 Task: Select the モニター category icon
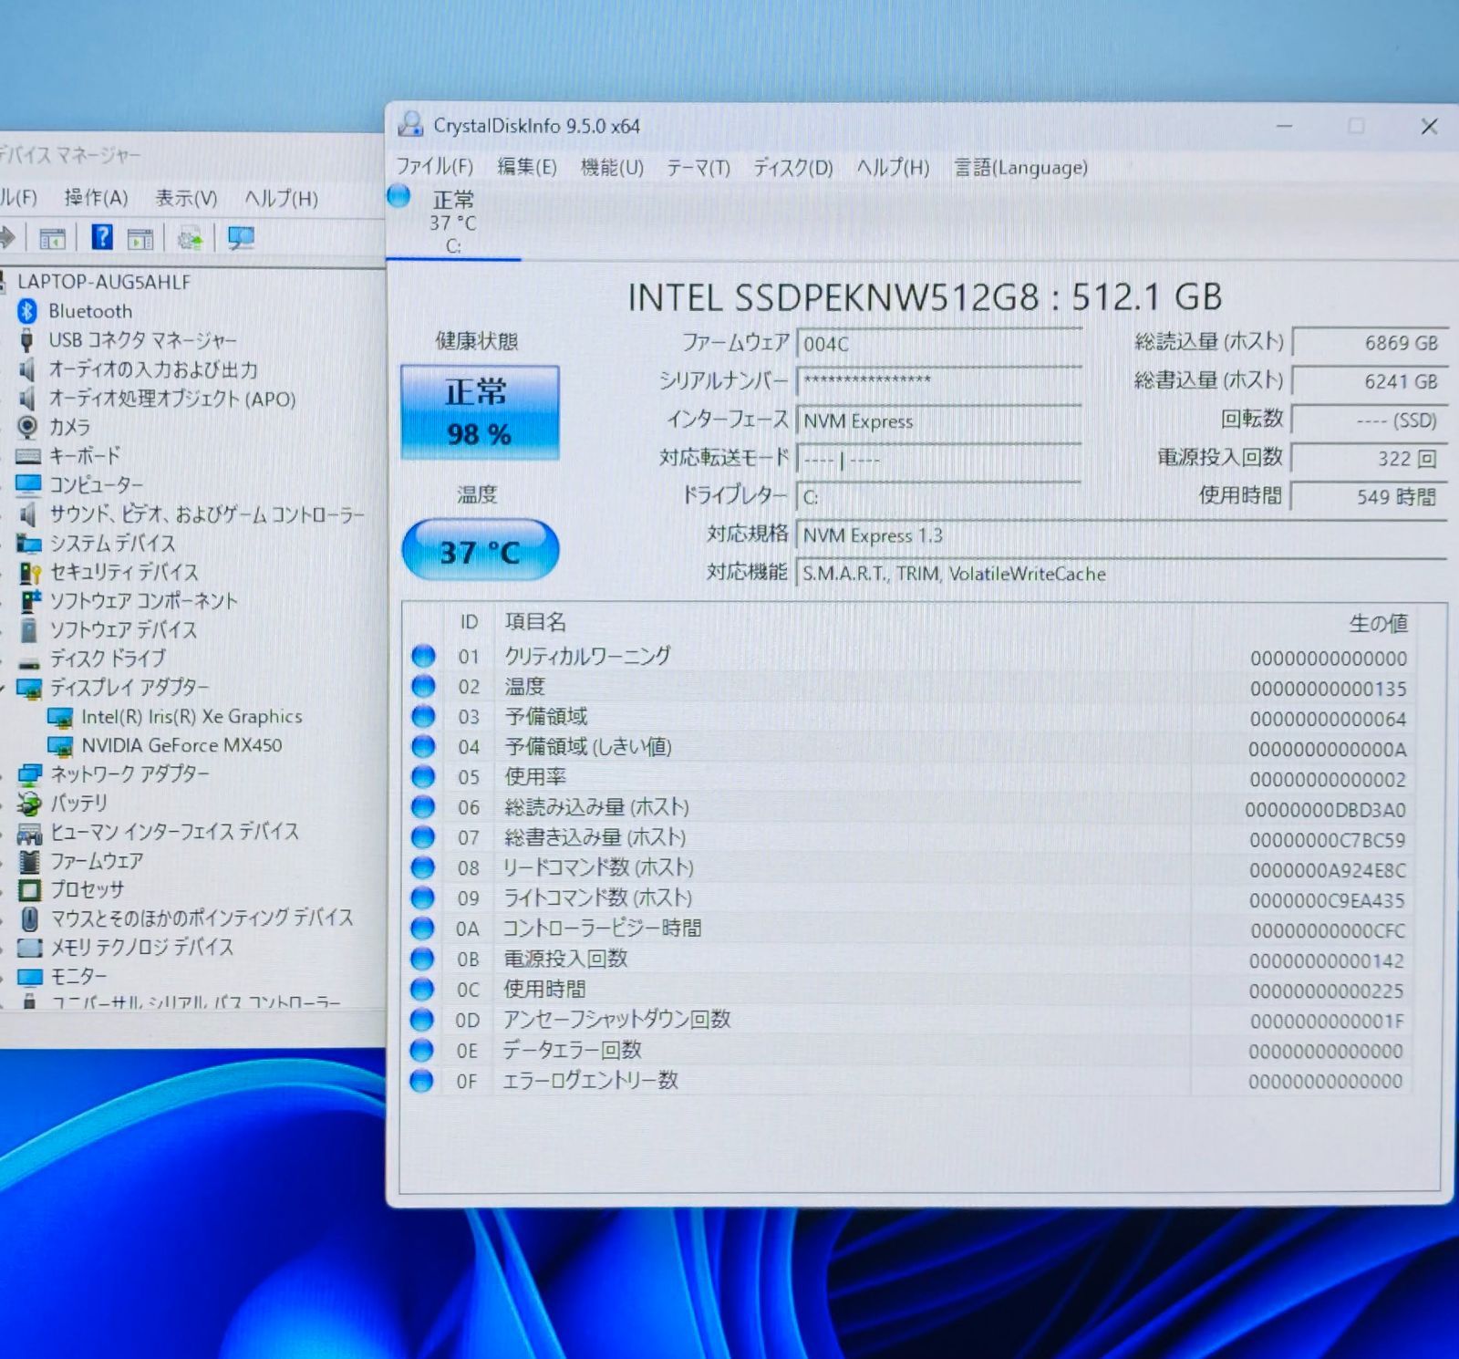pyautogui.click(x=29, y=977)
